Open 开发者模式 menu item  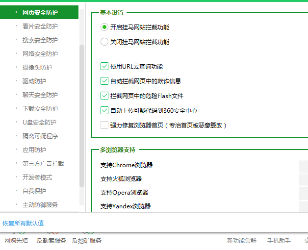tap(37, 177)
